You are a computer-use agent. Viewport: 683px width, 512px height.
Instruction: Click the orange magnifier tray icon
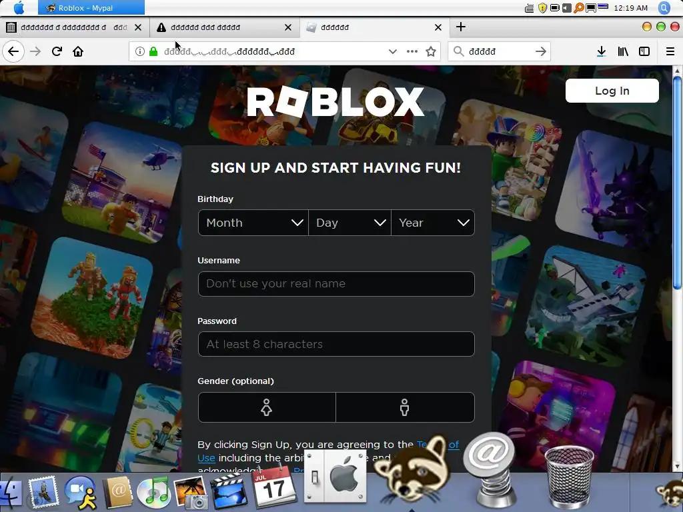pos(578,8)
